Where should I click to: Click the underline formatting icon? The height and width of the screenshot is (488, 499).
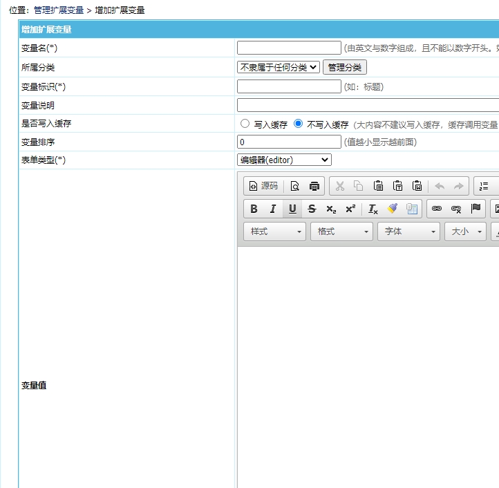pyautogui.click(x=292, y=209)
